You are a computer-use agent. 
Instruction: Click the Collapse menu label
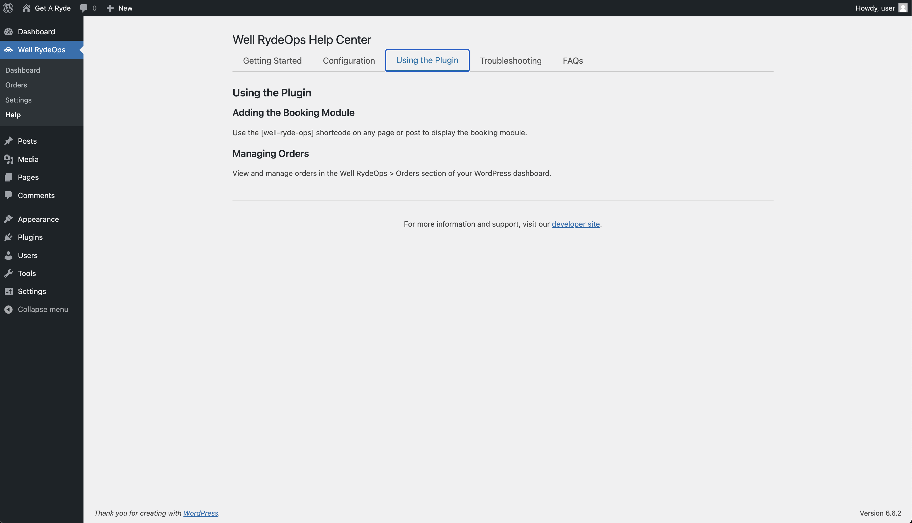click(43, 309)
